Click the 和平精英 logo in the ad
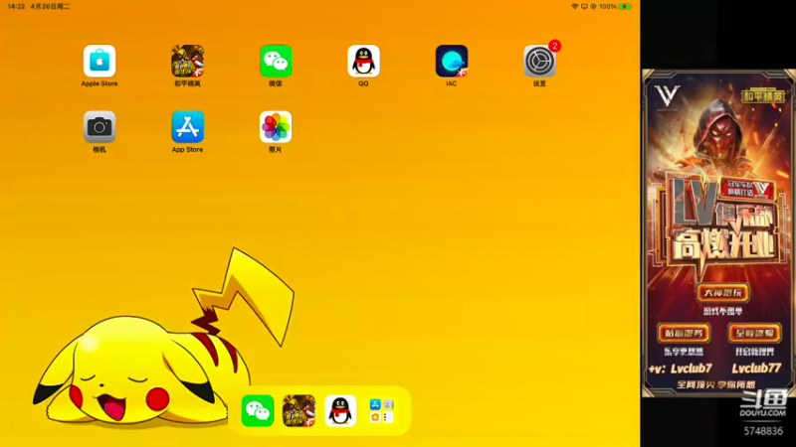This screenshot has height=447, width=796. tap(763, 95)
